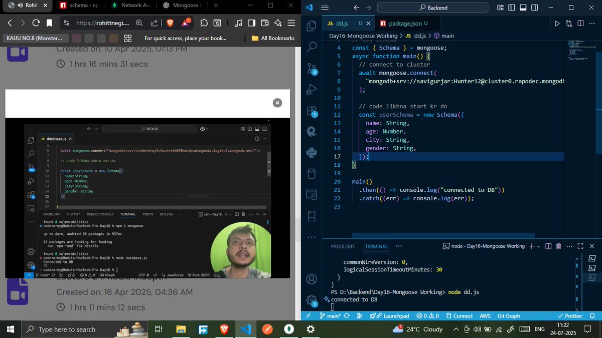Viewport: 602px width, 338px height.
Task: Click the Run Code play button in editor
Action: click(x=557, y=24)
